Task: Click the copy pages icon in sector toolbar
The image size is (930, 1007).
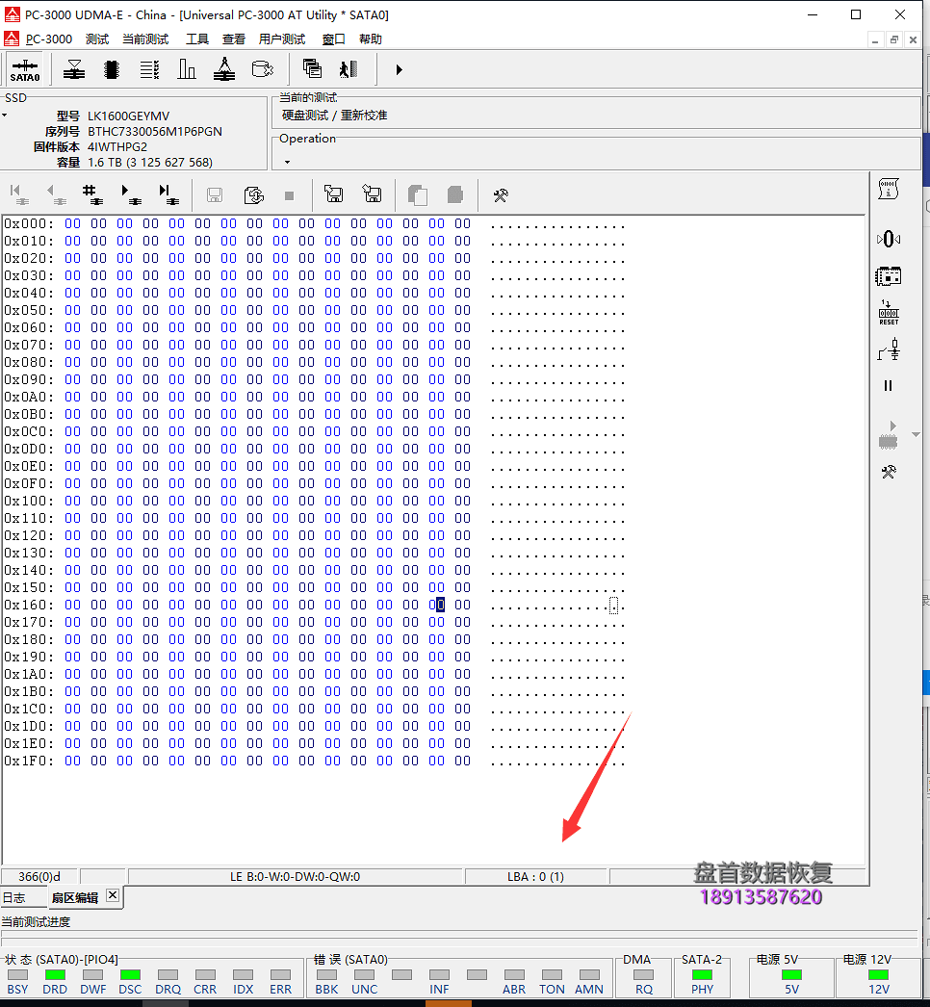Action: point(418,194)
